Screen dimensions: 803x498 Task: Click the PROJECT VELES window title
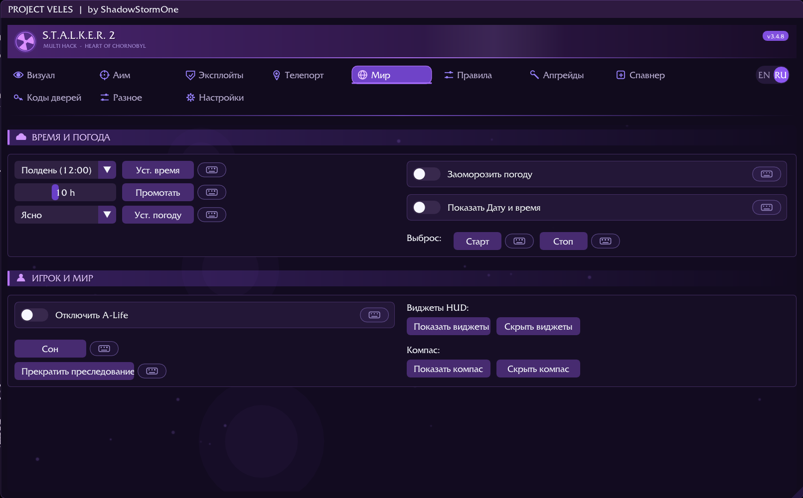40,9
